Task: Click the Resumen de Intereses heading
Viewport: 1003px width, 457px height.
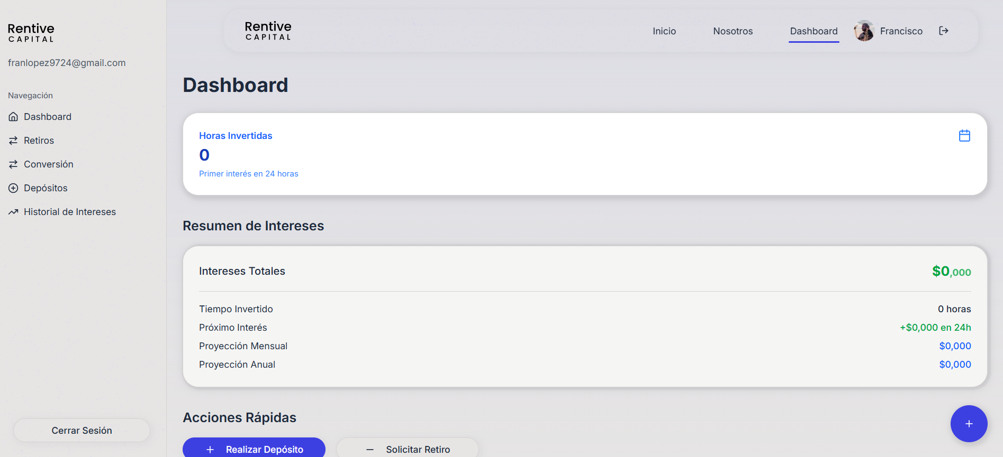Action: coord(253,226)
